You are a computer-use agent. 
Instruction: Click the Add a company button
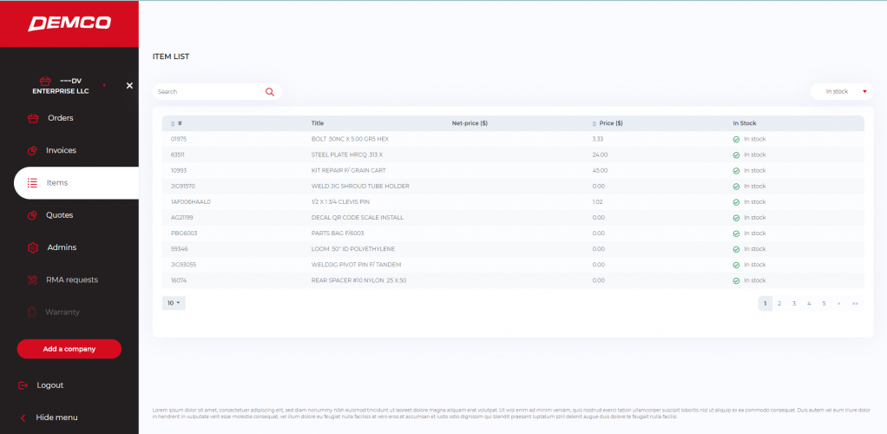point(69,349)
